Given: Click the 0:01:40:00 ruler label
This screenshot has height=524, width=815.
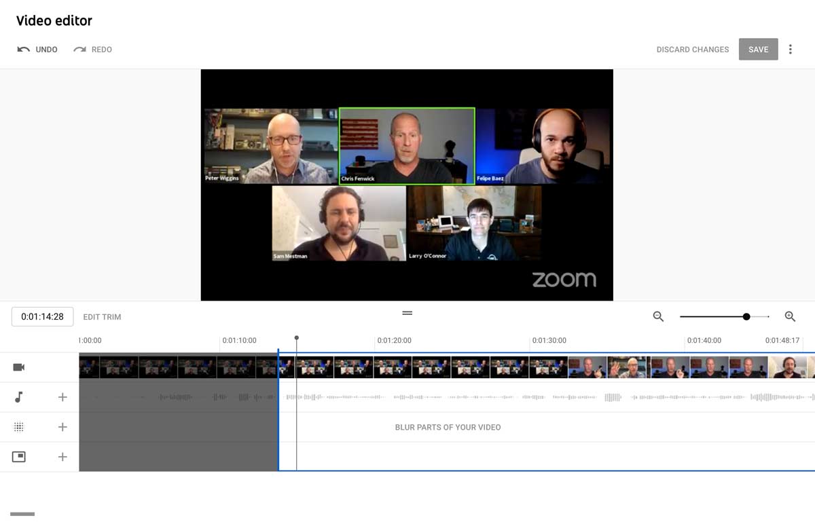Looking at the screenshot, I should [x=704, y=341].
